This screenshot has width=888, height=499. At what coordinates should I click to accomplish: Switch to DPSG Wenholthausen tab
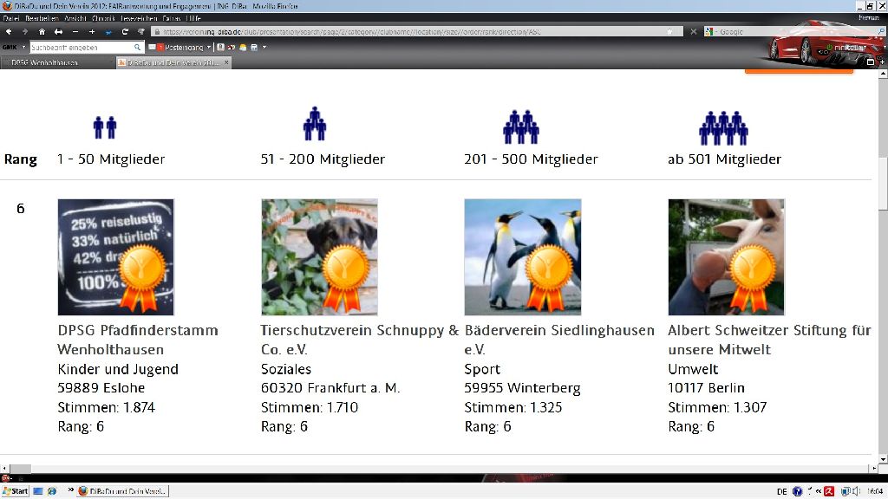[x=56, y=62]
